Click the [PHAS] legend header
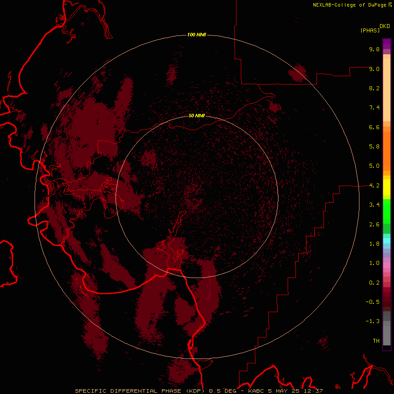 point(370,30)
